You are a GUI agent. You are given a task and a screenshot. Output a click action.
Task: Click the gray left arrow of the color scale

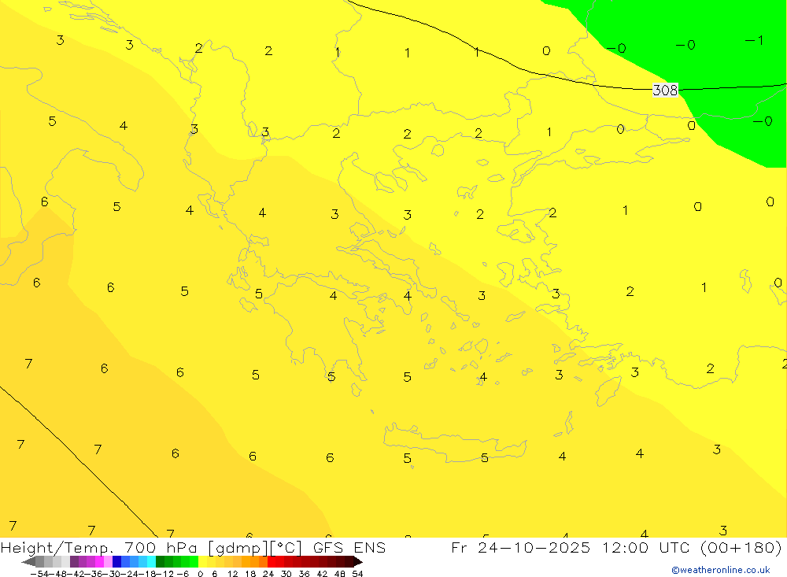(28, 562)
